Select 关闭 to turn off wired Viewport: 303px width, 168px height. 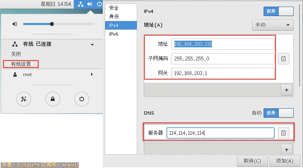click(16, 54)
